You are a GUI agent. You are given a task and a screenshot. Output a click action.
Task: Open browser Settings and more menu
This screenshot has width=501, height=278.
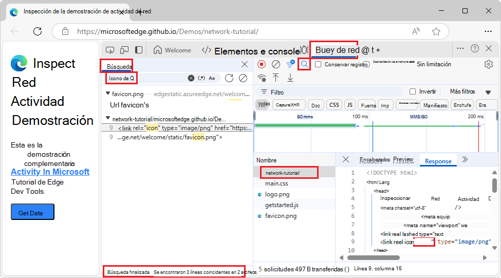point(488,31)
